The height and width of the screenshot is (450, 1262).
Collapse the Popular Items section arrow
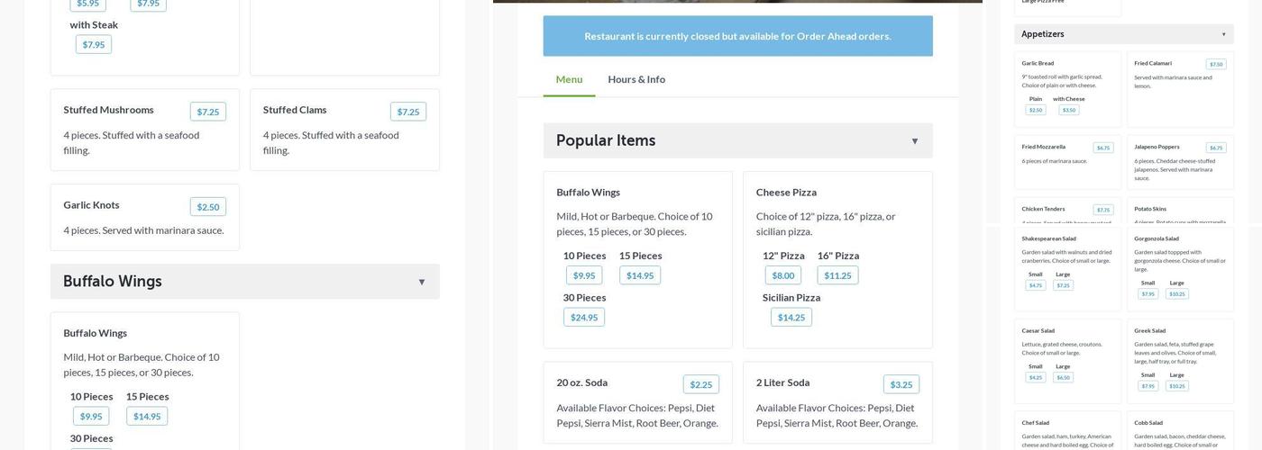point(914,141)
